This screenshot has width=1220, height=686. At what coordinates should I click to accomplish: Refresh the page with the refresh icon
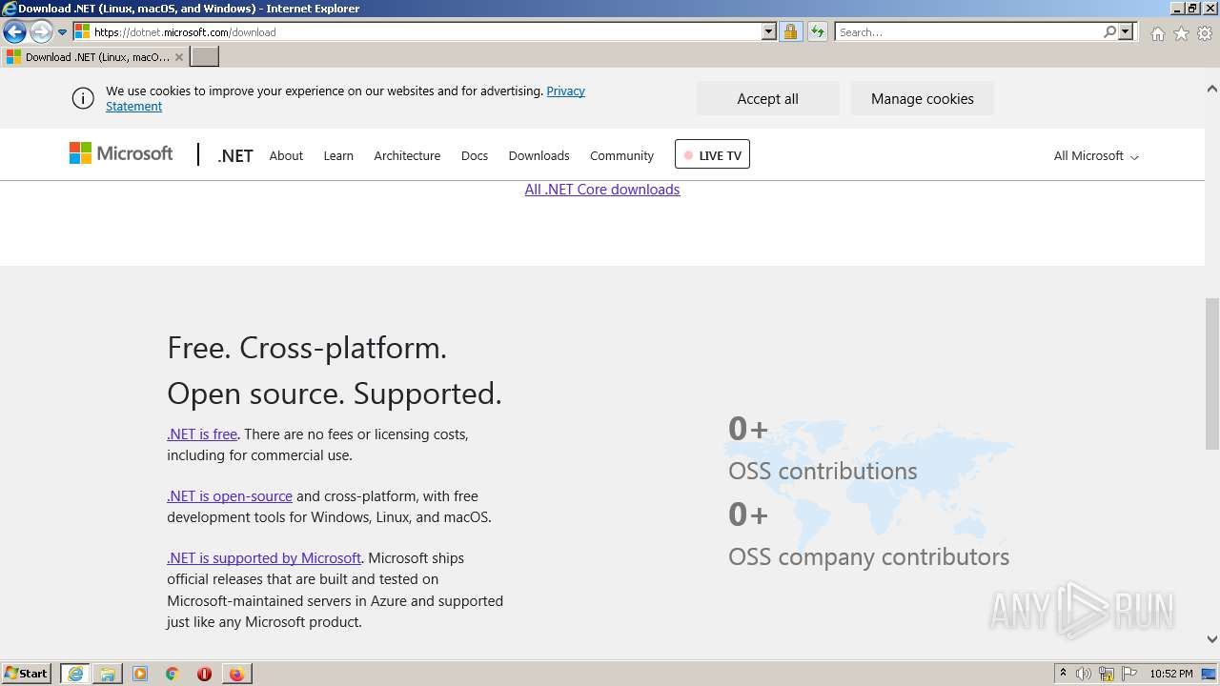817,31
